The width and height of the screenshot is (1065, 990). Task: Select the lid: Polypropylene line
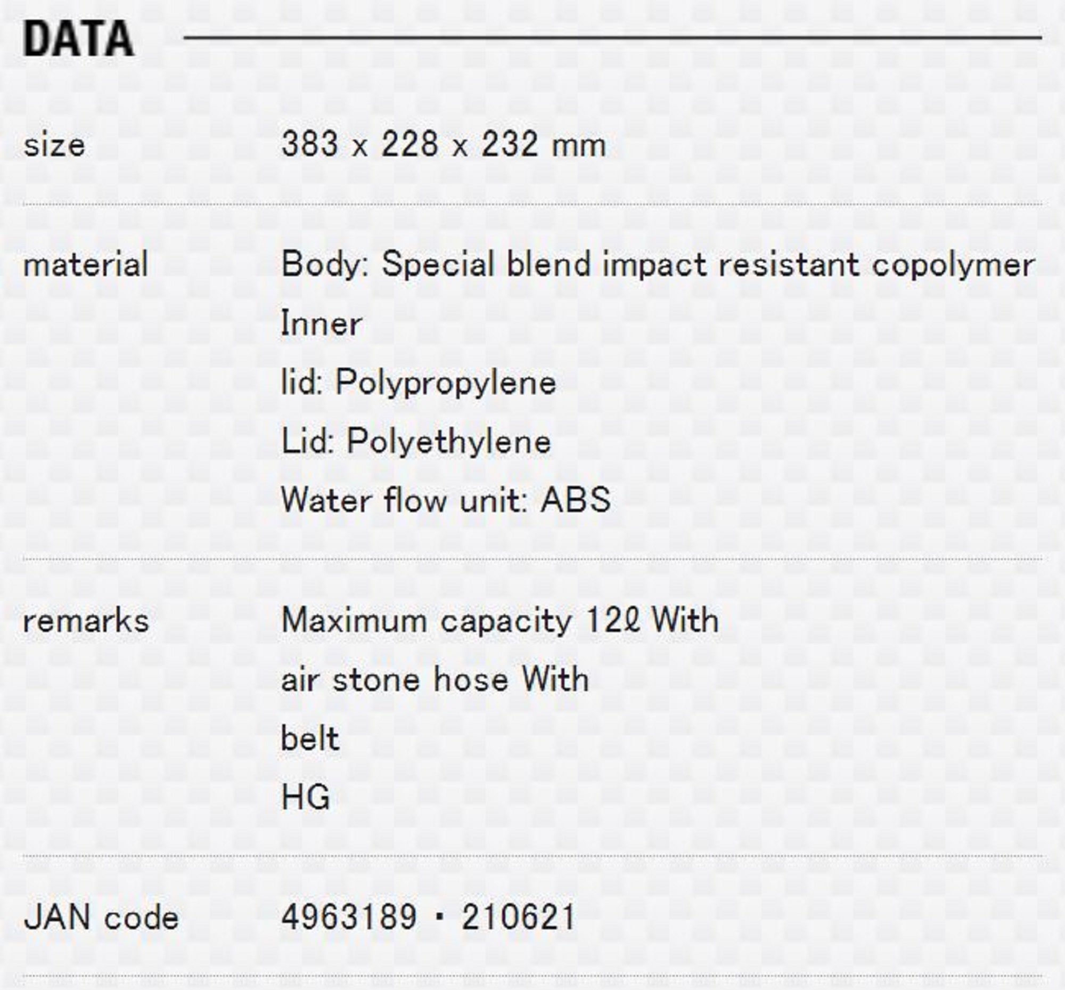point(419,383)
